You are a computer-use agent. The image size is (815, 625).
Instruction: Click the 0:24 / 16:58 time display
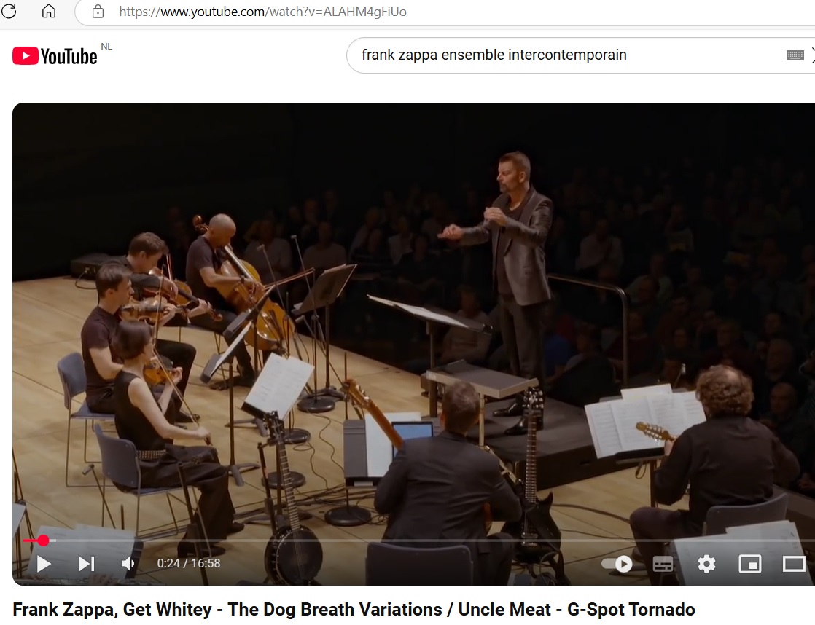tap(189, 564)
